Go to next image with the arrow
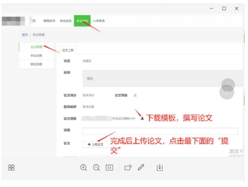 tap(227, 92)
